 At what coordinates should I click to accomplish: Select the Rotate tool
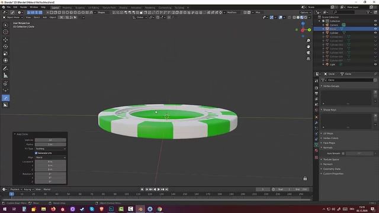pyautogui.click(x=5, y=47)
